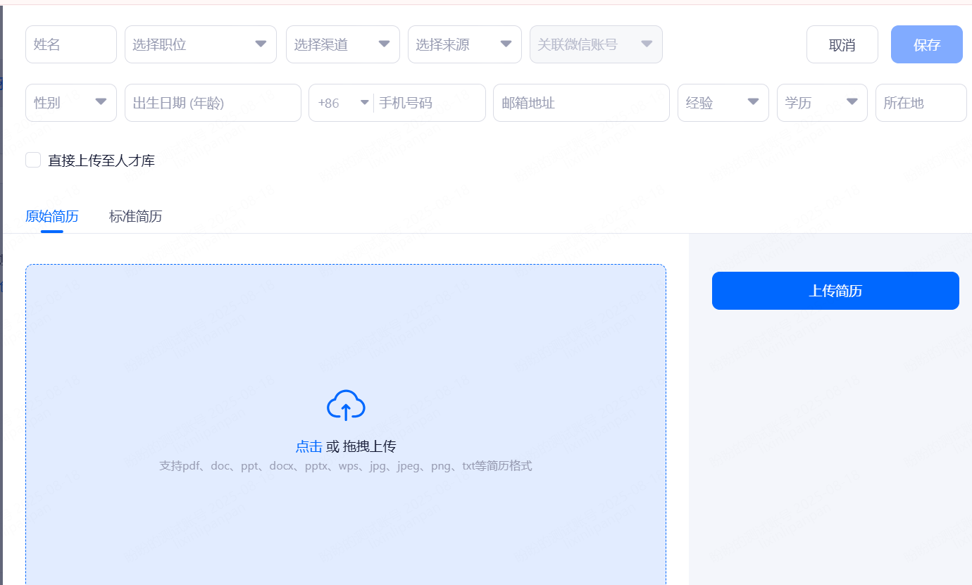Click into the 手机号码 field
The image size is (972, 585).
coord(428,103)
